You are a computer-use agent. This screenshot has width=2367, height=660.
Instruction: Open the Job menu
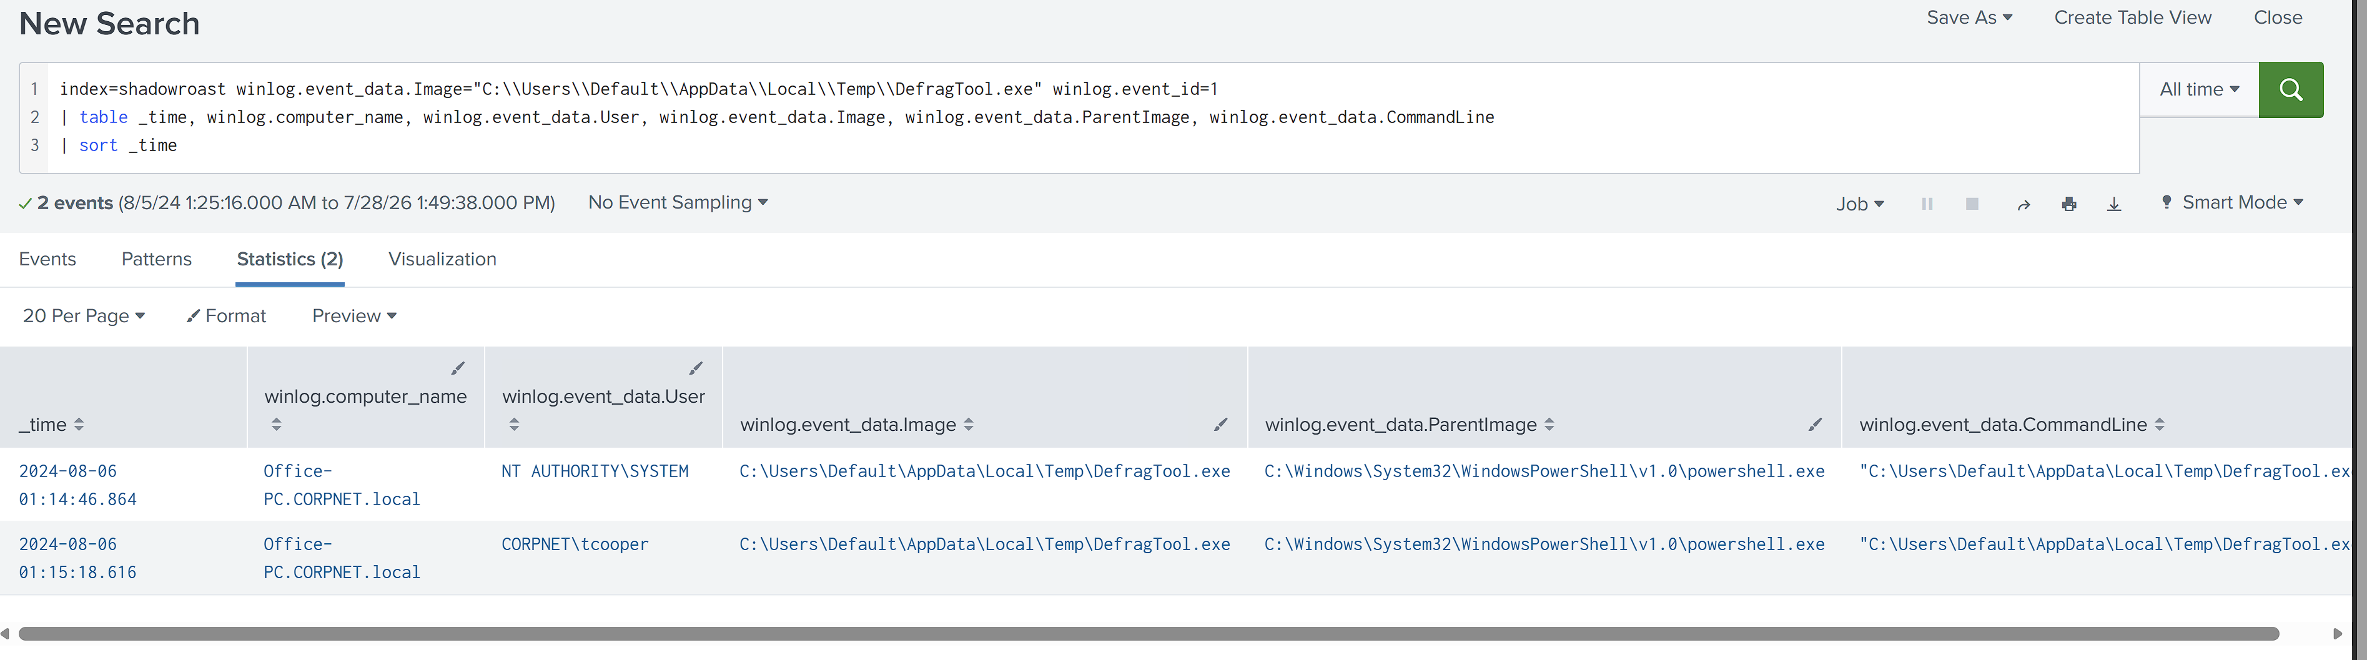click(1860, 204)
